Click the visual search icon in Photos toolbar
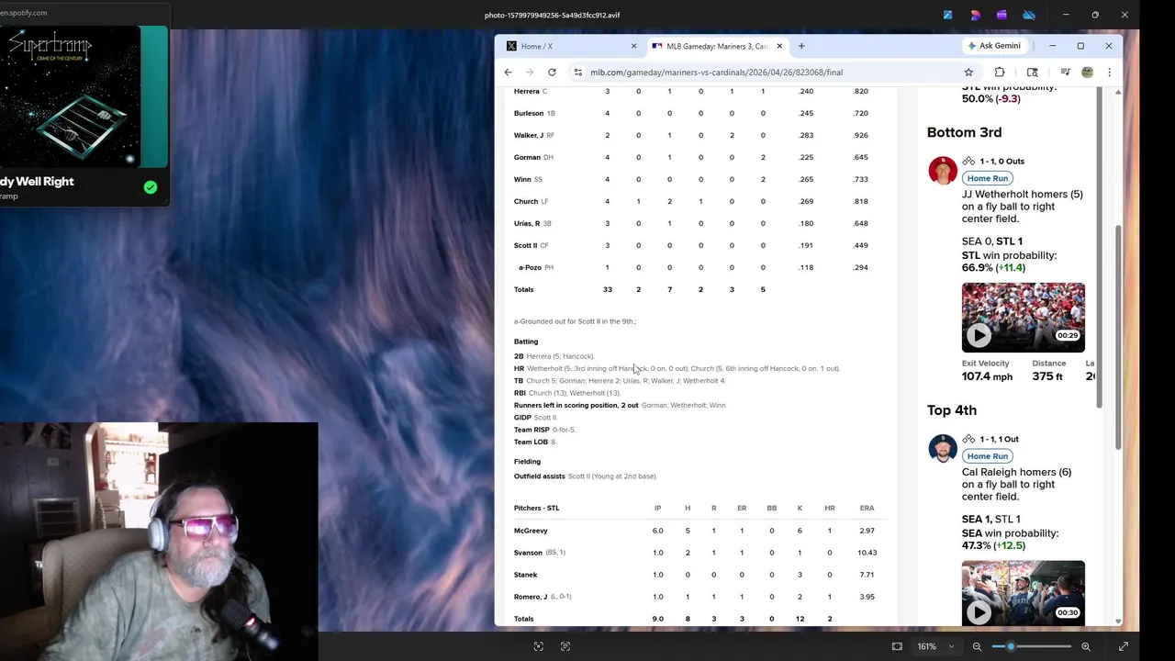 coord(539,646)
